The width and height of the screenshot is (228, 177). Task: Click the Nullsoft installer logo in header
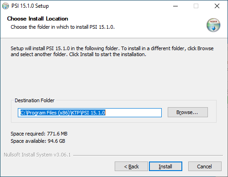click(x=213, y=25)
